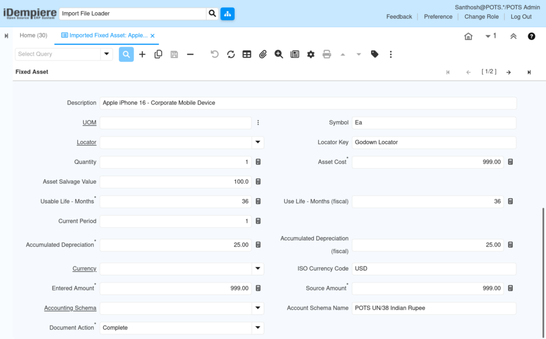Go to Home icon
Image resolution: width=546 pixels, height=339 pixels.
coord(468,36)
